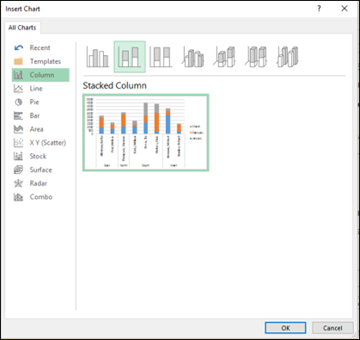
Task: Click the Pie chart category icon
Action: point(19,102)
